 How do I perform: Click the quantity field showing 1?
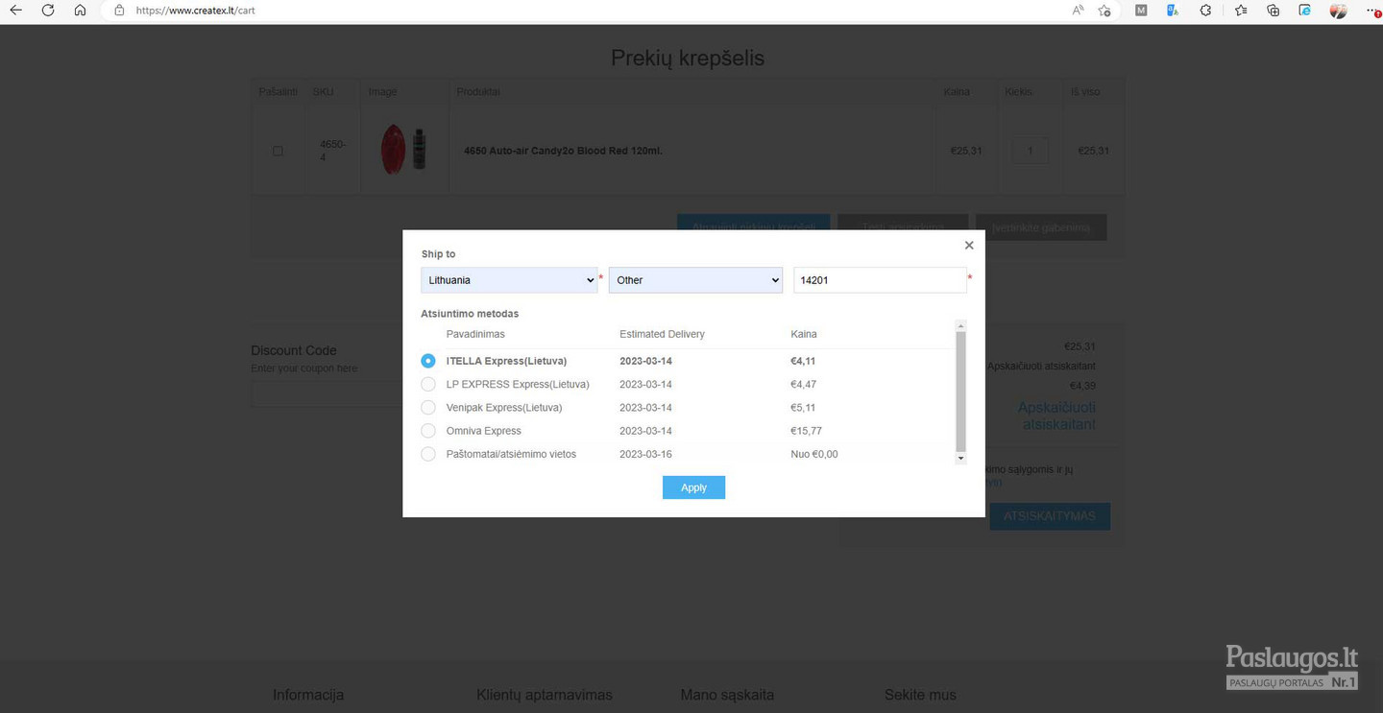(1030, 150)
